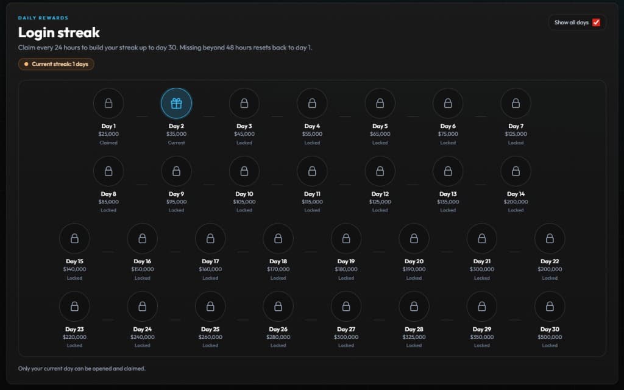Viewport: 624px width, 390px height.
Task: Select the Day 14 lock icon
Action: click(x=516, y=171)
